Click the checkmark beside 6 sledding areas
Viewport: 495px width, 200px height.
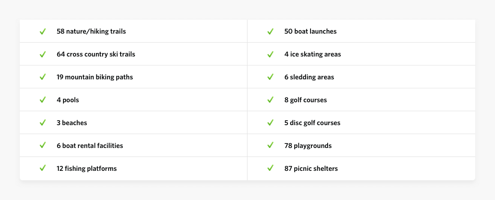tap(270, 77)
